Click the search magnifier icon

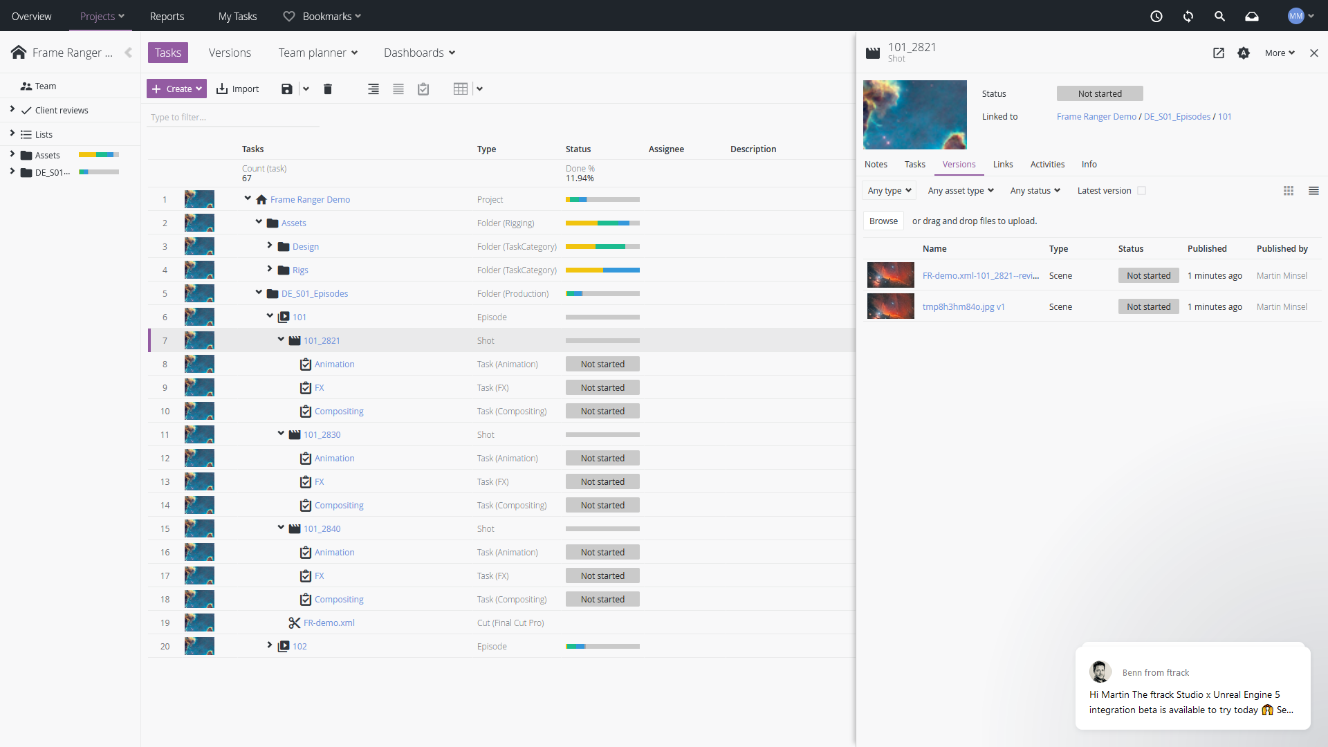pyautogui.click(x=1219, y=16)
